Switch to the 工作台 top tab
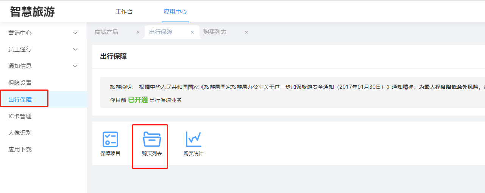Screen dimensions: 485x193 click(124, 12)
